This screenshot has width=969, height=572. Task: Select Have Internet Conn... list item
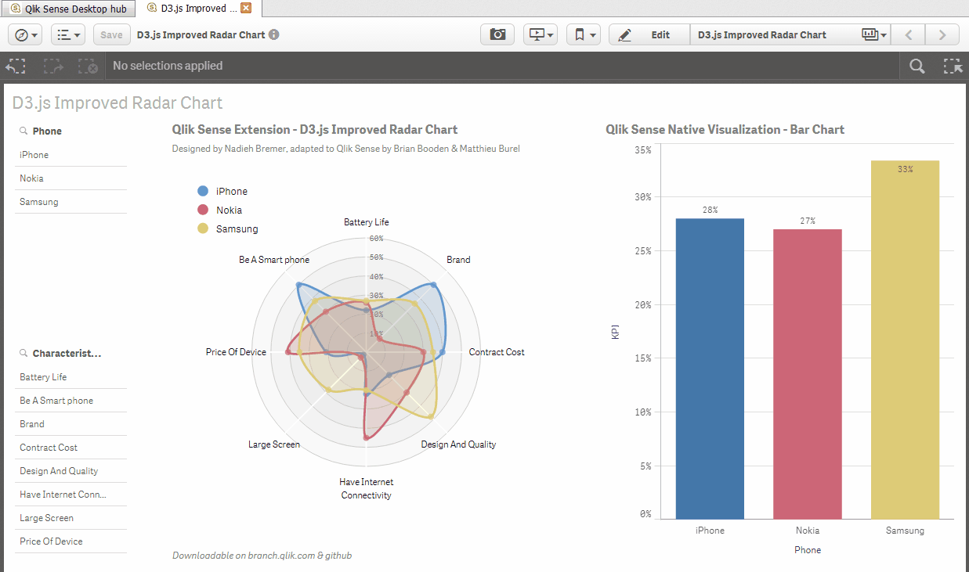tap(71, 495)
